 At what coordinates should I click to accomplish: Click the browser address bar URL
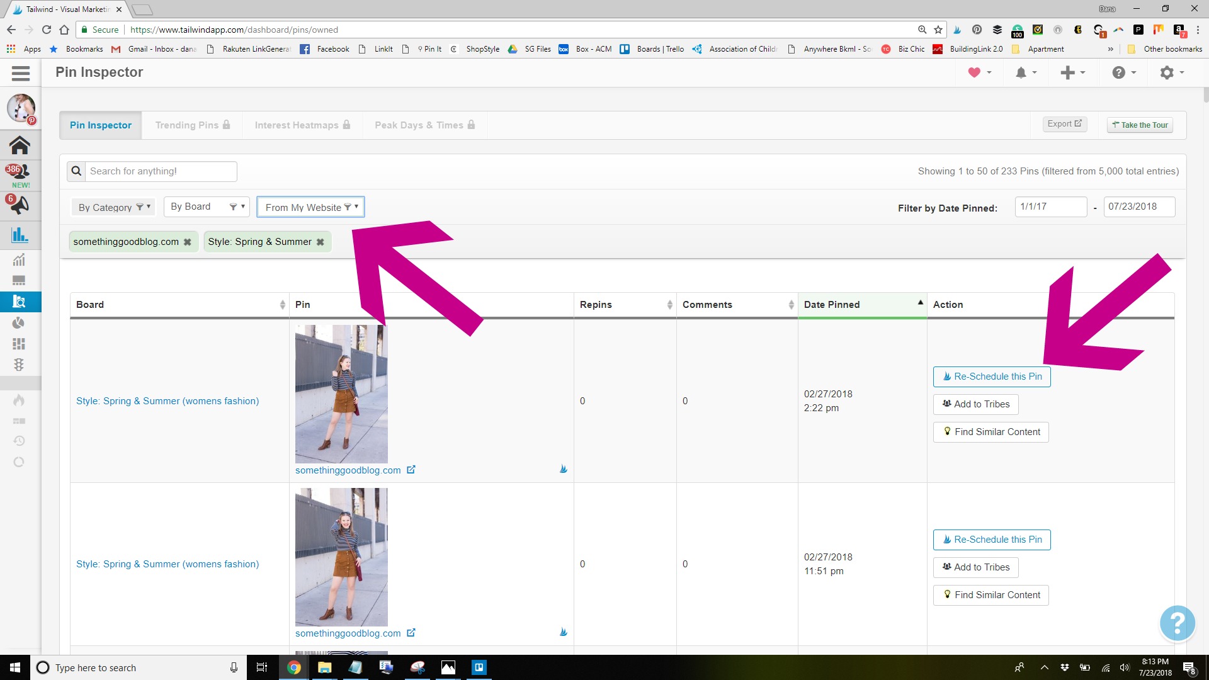click(234, 30)
